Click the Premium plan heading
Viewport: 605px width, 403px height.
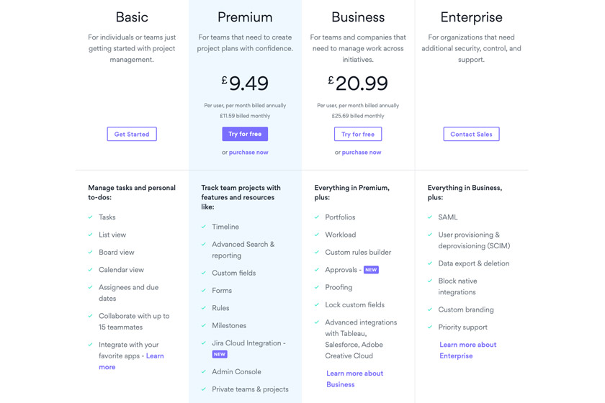point(245,17)
